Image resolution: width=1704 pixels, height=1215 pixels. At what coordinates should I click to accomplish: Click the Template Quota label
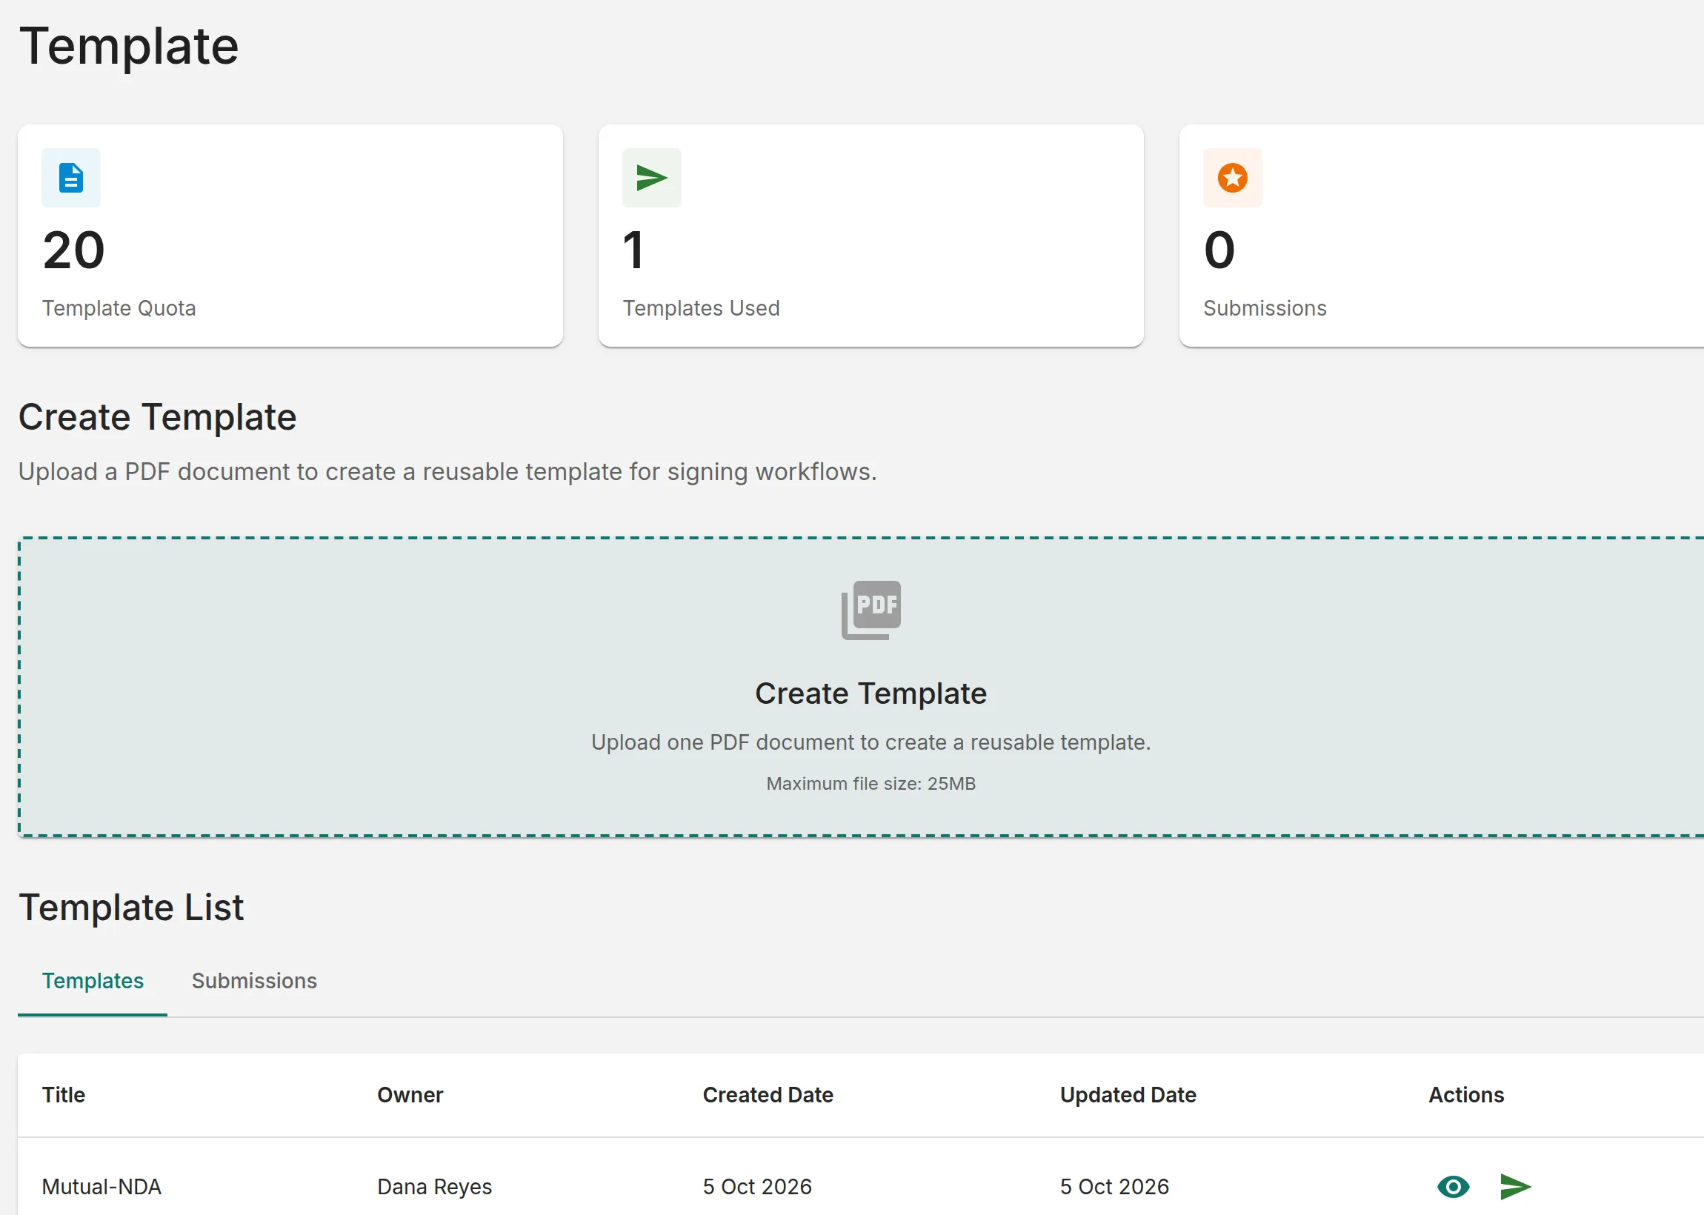[119, 307]
